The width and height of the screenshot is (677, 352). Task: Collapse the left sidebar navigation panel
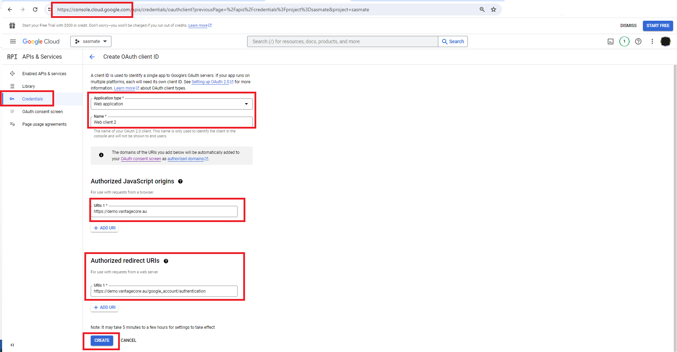[12, 345]
